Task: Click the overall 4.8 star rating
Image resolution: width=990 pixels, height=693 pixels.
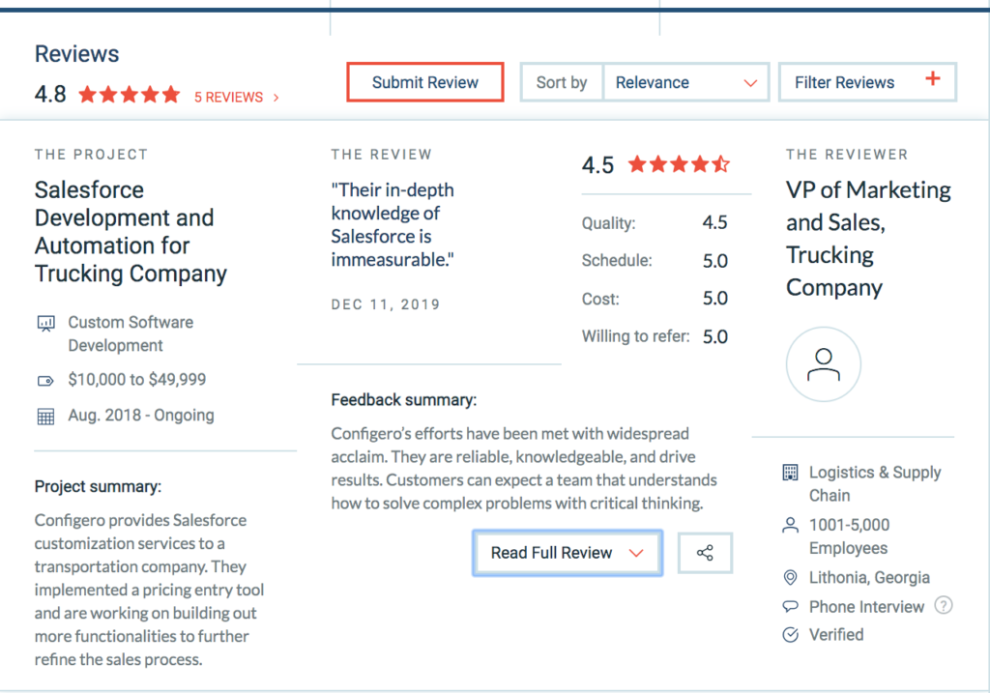Action: [x=130, y=95]
